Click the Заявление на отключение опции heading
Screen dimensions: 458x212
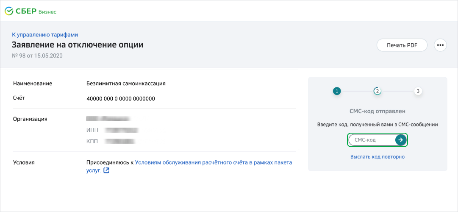[78, 45]
